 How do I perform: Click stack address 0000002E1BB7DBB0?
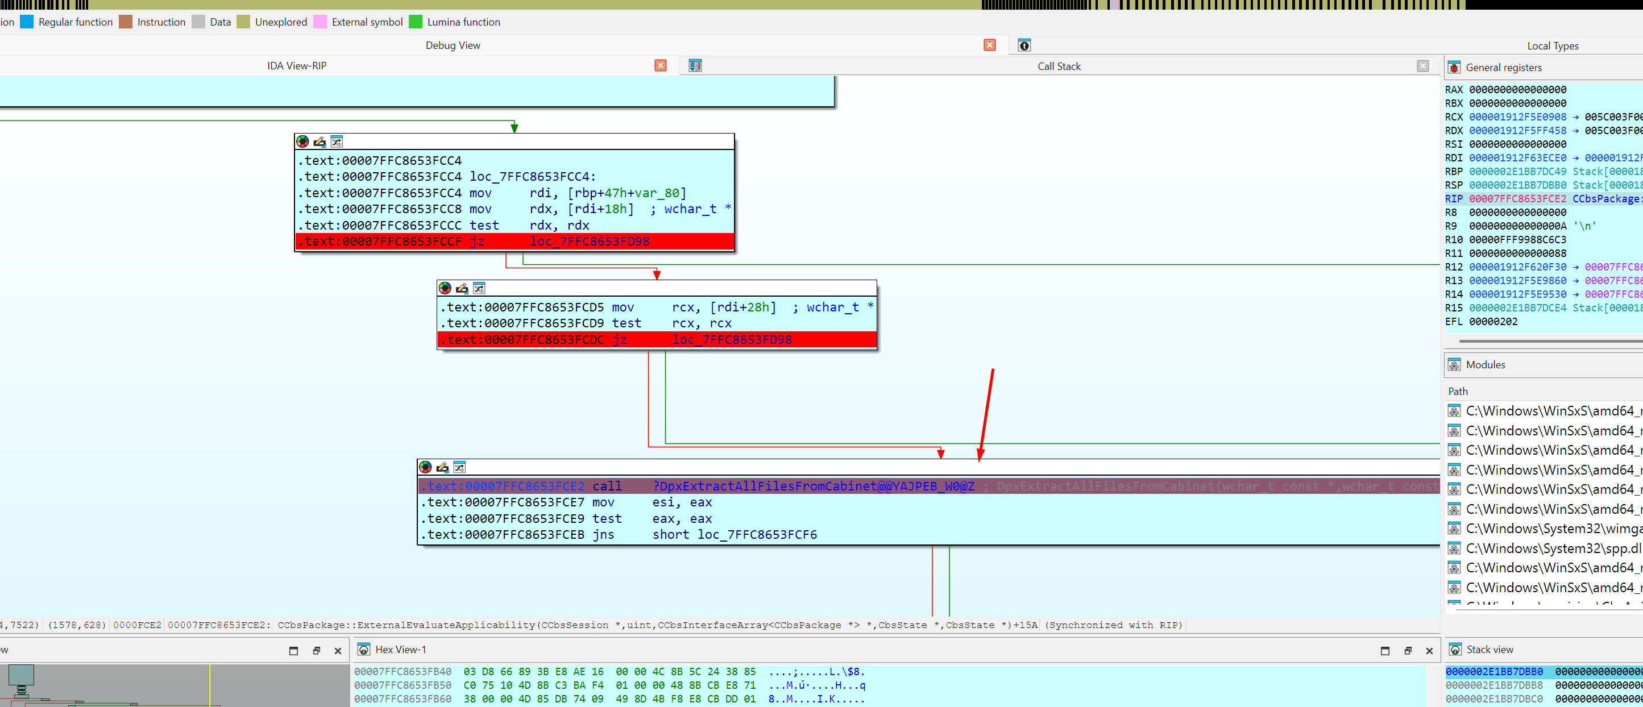click(x=1493, y=672)
